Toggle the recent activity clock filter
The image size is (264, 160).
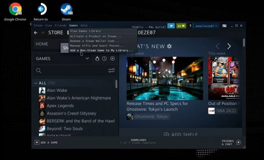tap(104, 58)
